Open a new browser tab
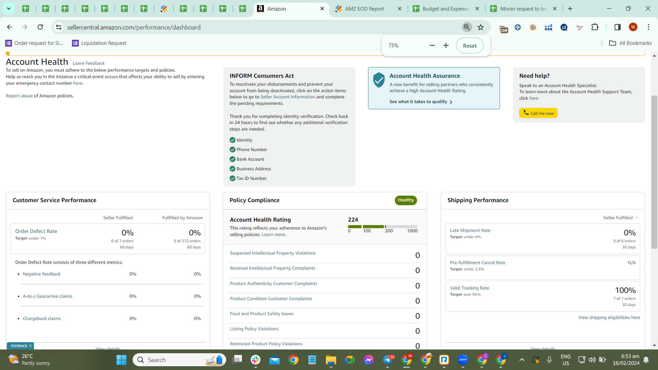The height and width of the screenshot is (370, 658). pyautogui.click(x=570, y=9)
